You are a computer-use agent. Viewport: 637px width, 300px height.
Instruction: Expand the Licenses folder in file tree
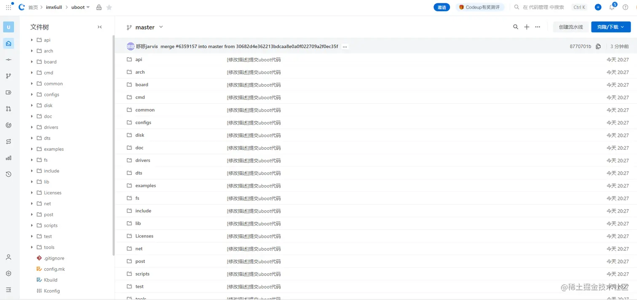click(32, 193)
